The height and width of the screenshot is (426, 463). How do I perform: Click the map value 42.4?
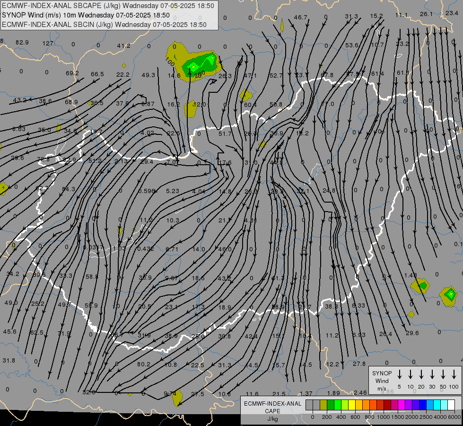click(251, 336)
